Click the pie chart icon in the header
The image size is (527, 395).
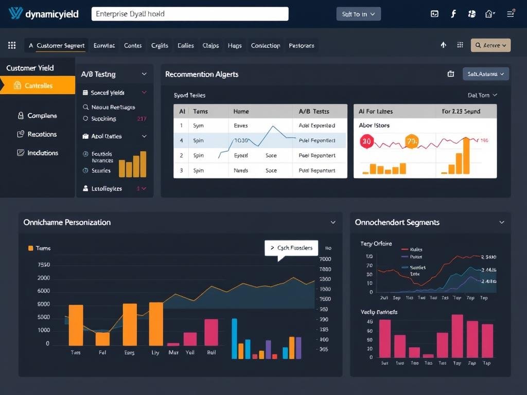coord(471,13)
